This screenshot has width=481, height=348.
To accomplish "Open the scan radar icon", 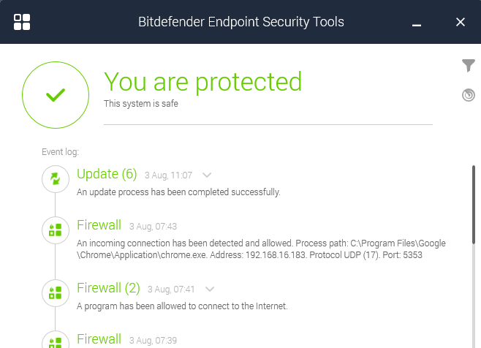I will click(469, 95).
